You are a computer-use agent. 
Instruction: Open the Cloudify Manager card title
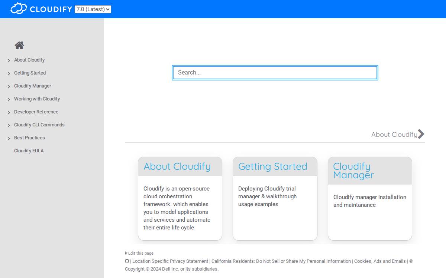[353, 171]
